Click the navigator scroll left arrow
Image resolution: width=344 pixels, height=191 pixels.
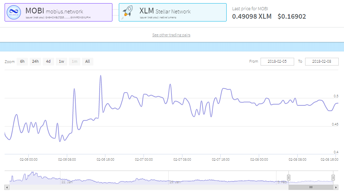[7, 187]
